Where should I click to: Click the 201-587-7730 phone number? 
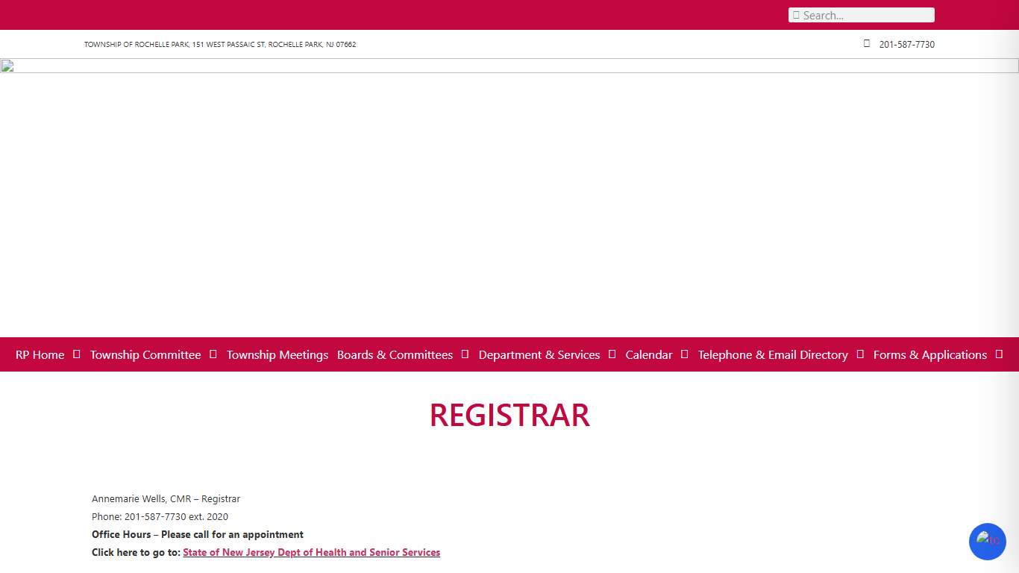[x=906, y=44]
